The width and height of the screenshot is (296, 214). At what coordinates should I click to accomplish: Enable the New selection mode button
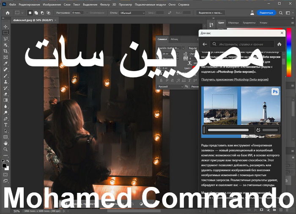30,13
